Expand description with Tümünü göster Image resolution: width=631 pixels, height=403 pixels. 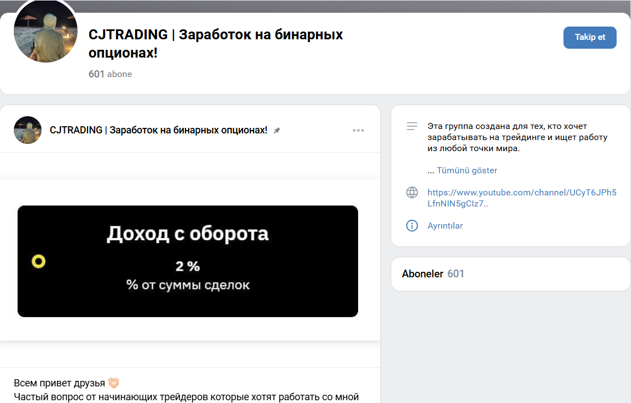point(467,170)
